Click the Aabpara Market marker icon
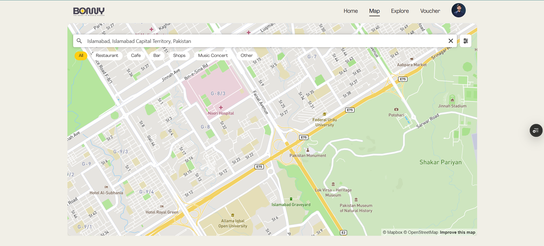The image size is (544, 246). [412, 59]
